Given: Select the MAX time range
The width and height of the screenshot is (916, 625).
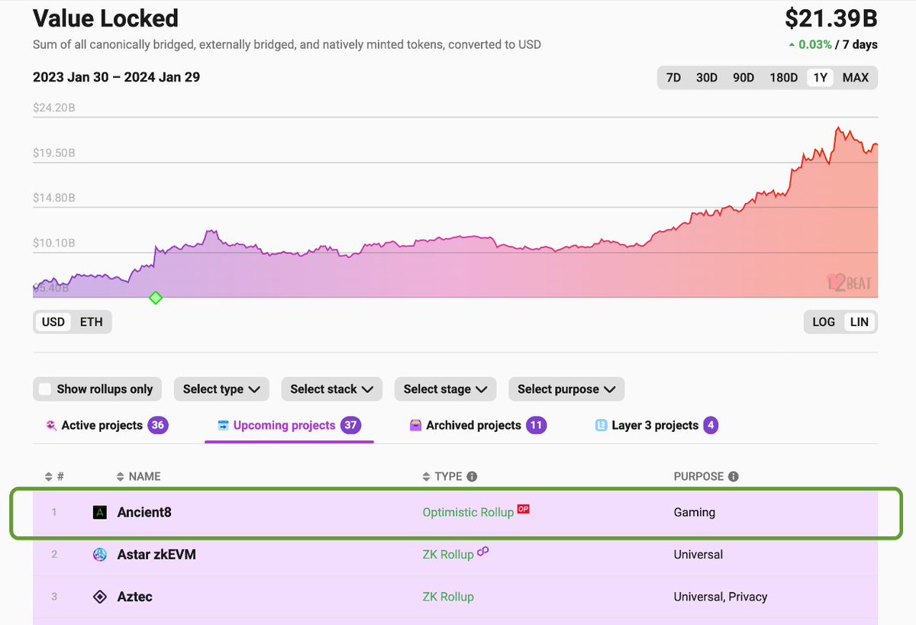Looking at the screenshot, I should (x=856, y=78).
